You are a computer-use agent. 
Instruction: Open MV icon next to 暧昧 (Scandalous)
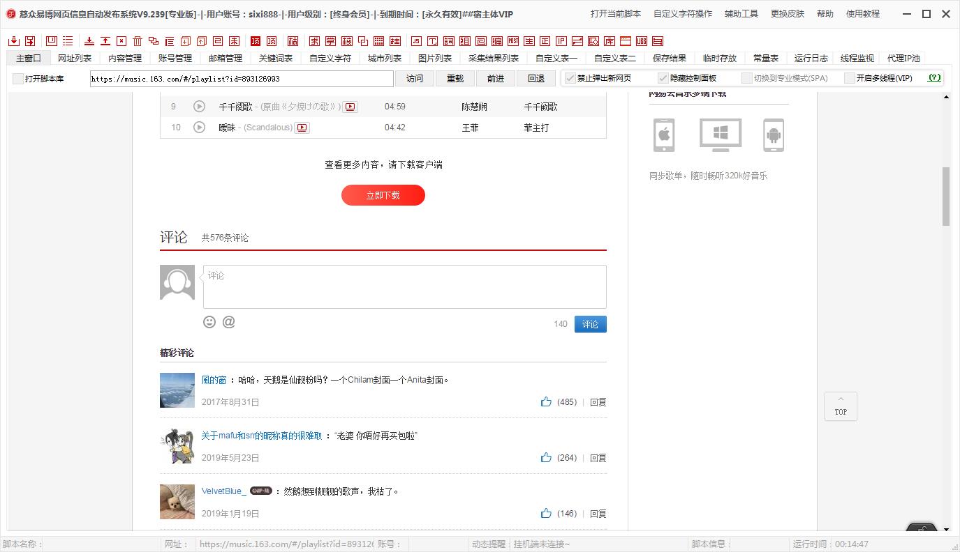click(x=302, y=128)
